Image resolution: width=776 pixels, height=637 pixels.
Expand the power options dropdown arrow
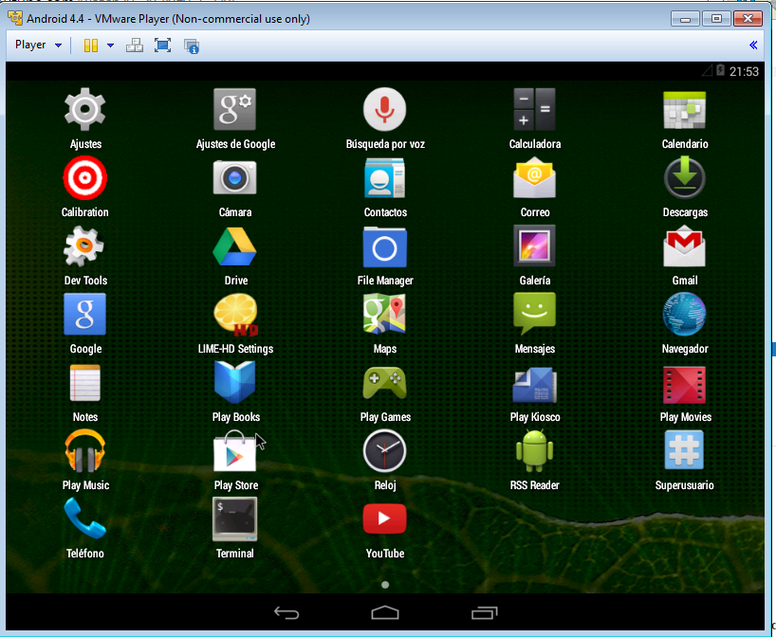coord(110,45)
